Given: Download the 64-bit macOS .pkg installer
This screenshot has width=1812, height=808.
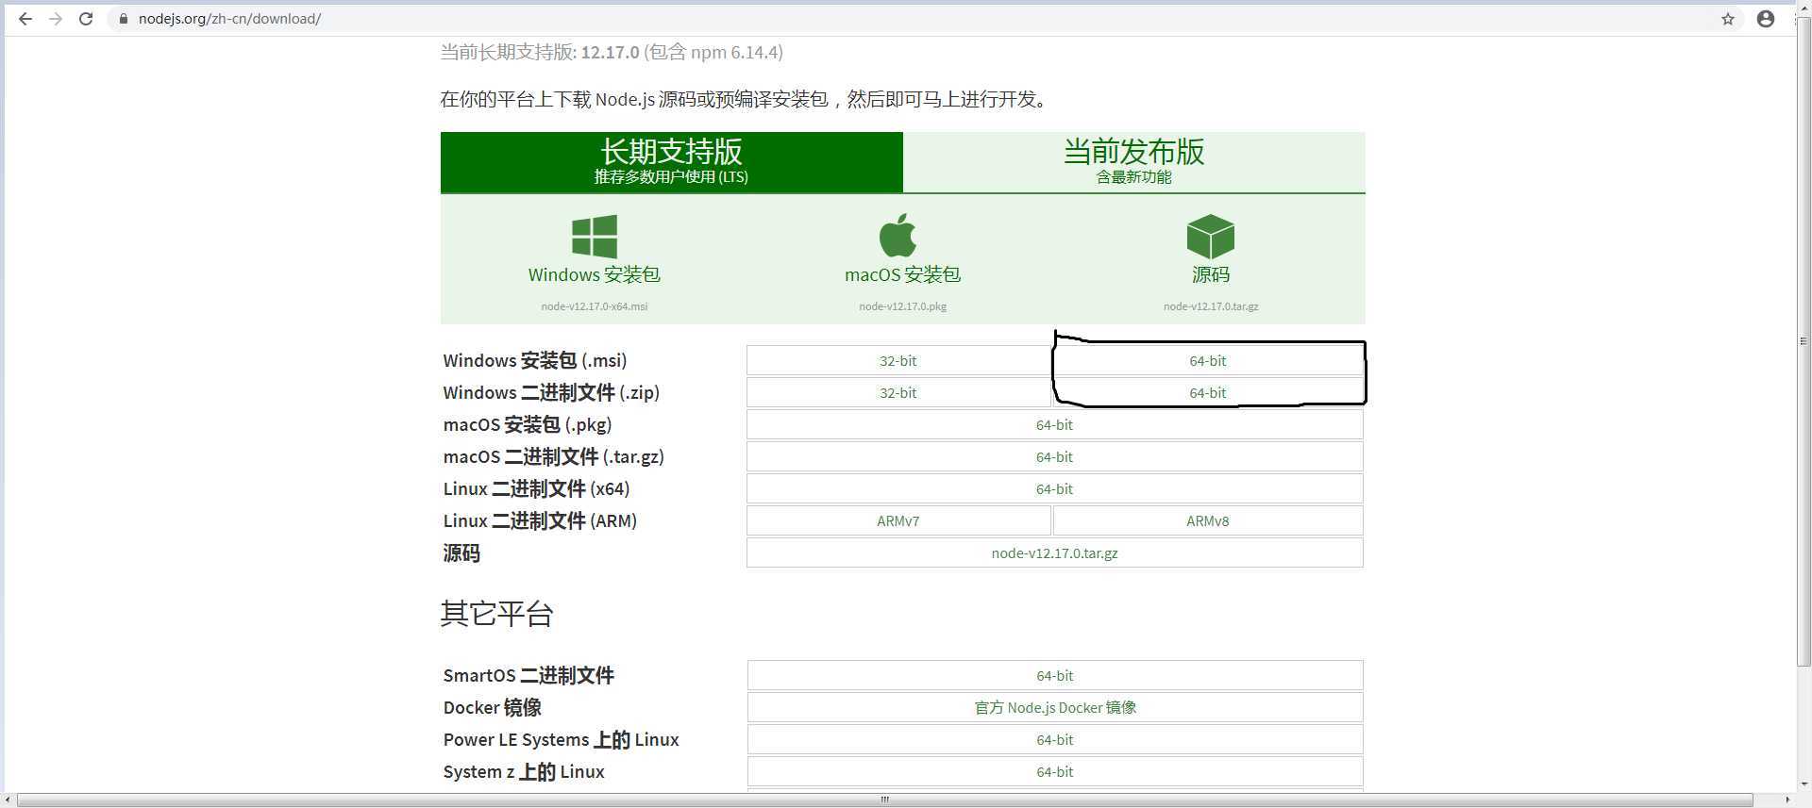Looking at the screenshot, I should 1055,425.
